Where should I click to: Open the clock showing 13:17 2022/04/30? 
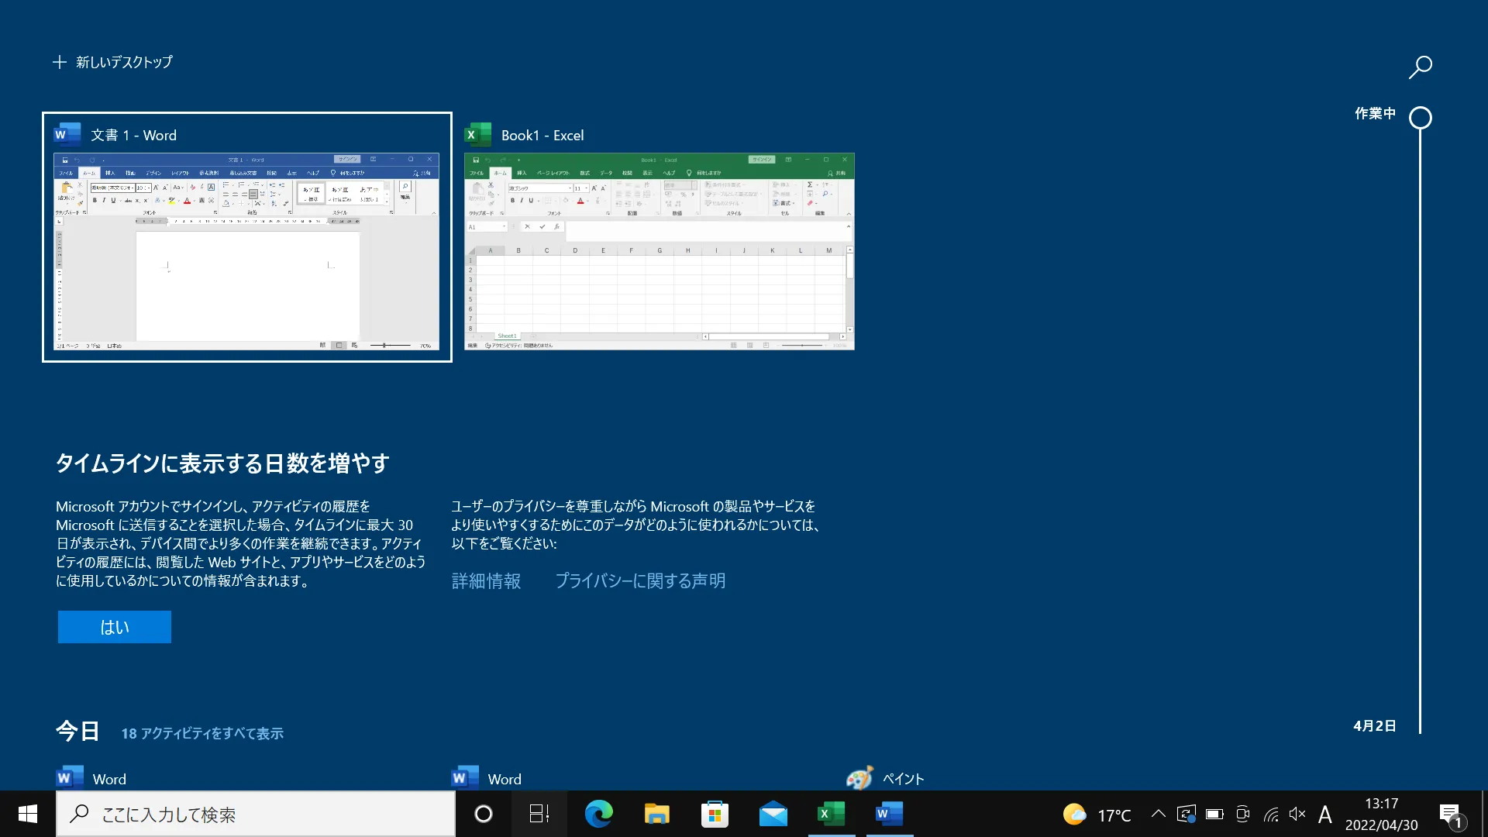1381,815
